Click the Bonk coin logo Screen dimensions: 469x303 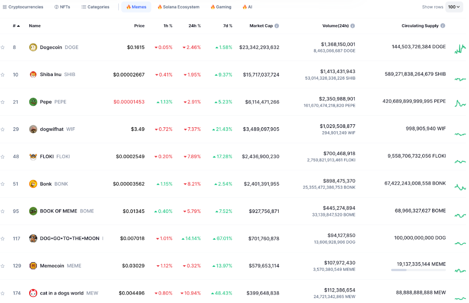point(33,184)
